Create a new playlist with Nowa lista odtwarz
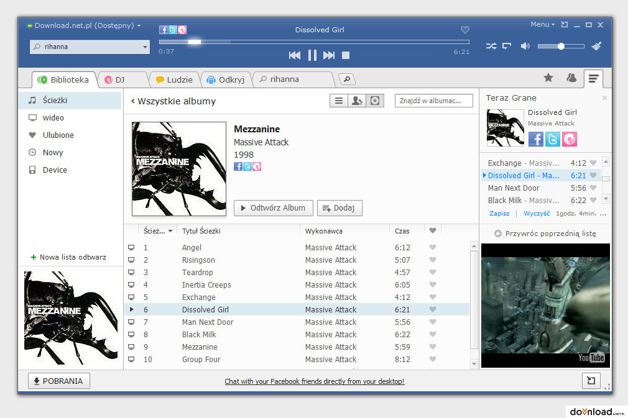The image size is (628, 418). [x=68, y=257]
